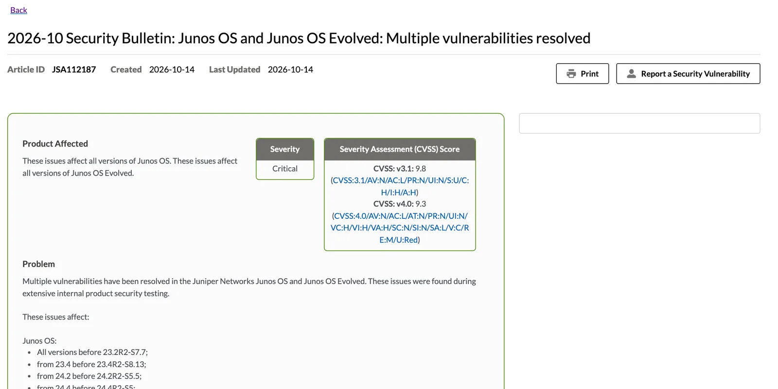Screen dimensions: 778x389
Task: Open the CVSS 4.0 vector link
Action: [400, 228]
